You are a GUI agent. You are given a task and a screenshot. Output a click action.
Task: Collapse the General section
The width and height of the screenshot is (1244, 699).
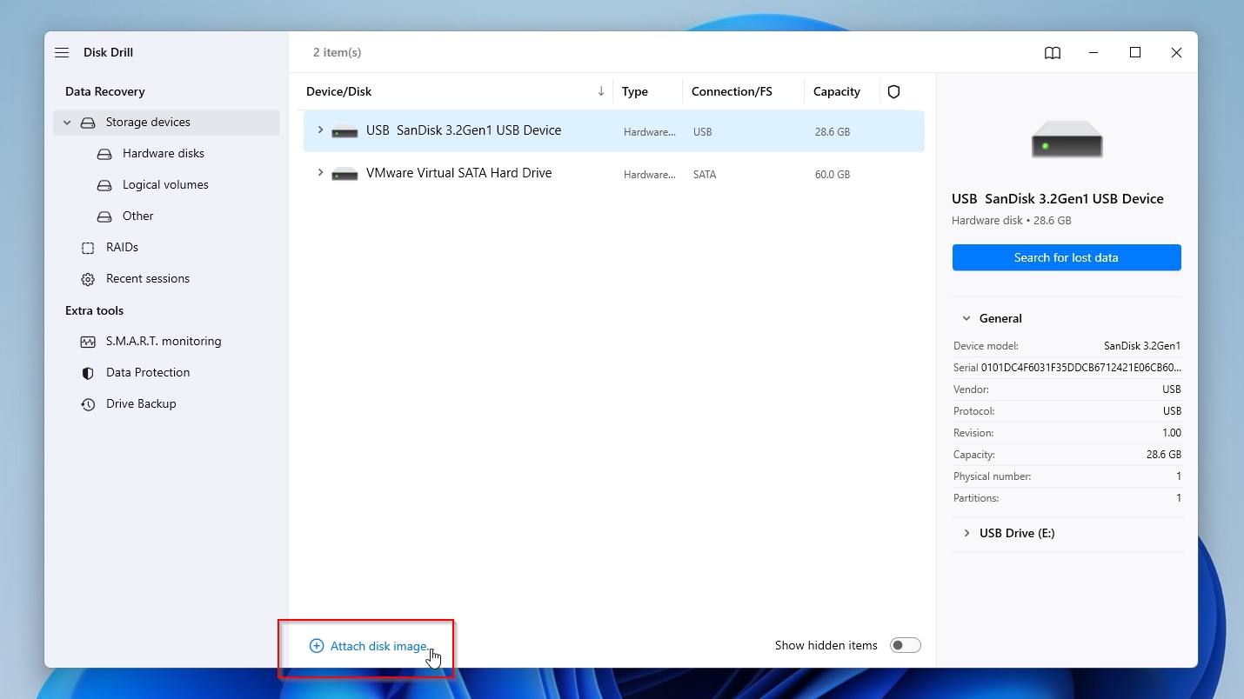coord(966,318)
